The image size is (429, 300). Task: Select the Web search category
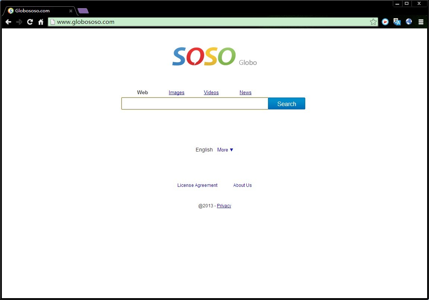[142, 92]
